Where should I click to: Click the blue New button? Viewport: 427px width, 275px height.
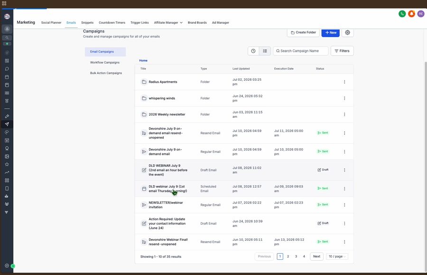click(x=330, y=32)
